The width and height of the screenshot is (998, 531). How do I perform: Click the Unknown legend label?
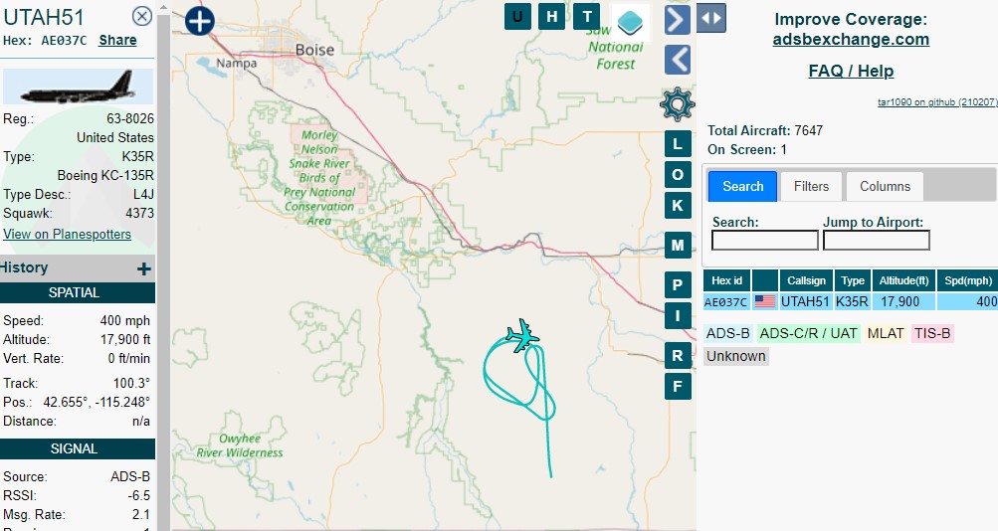(735, 356)
